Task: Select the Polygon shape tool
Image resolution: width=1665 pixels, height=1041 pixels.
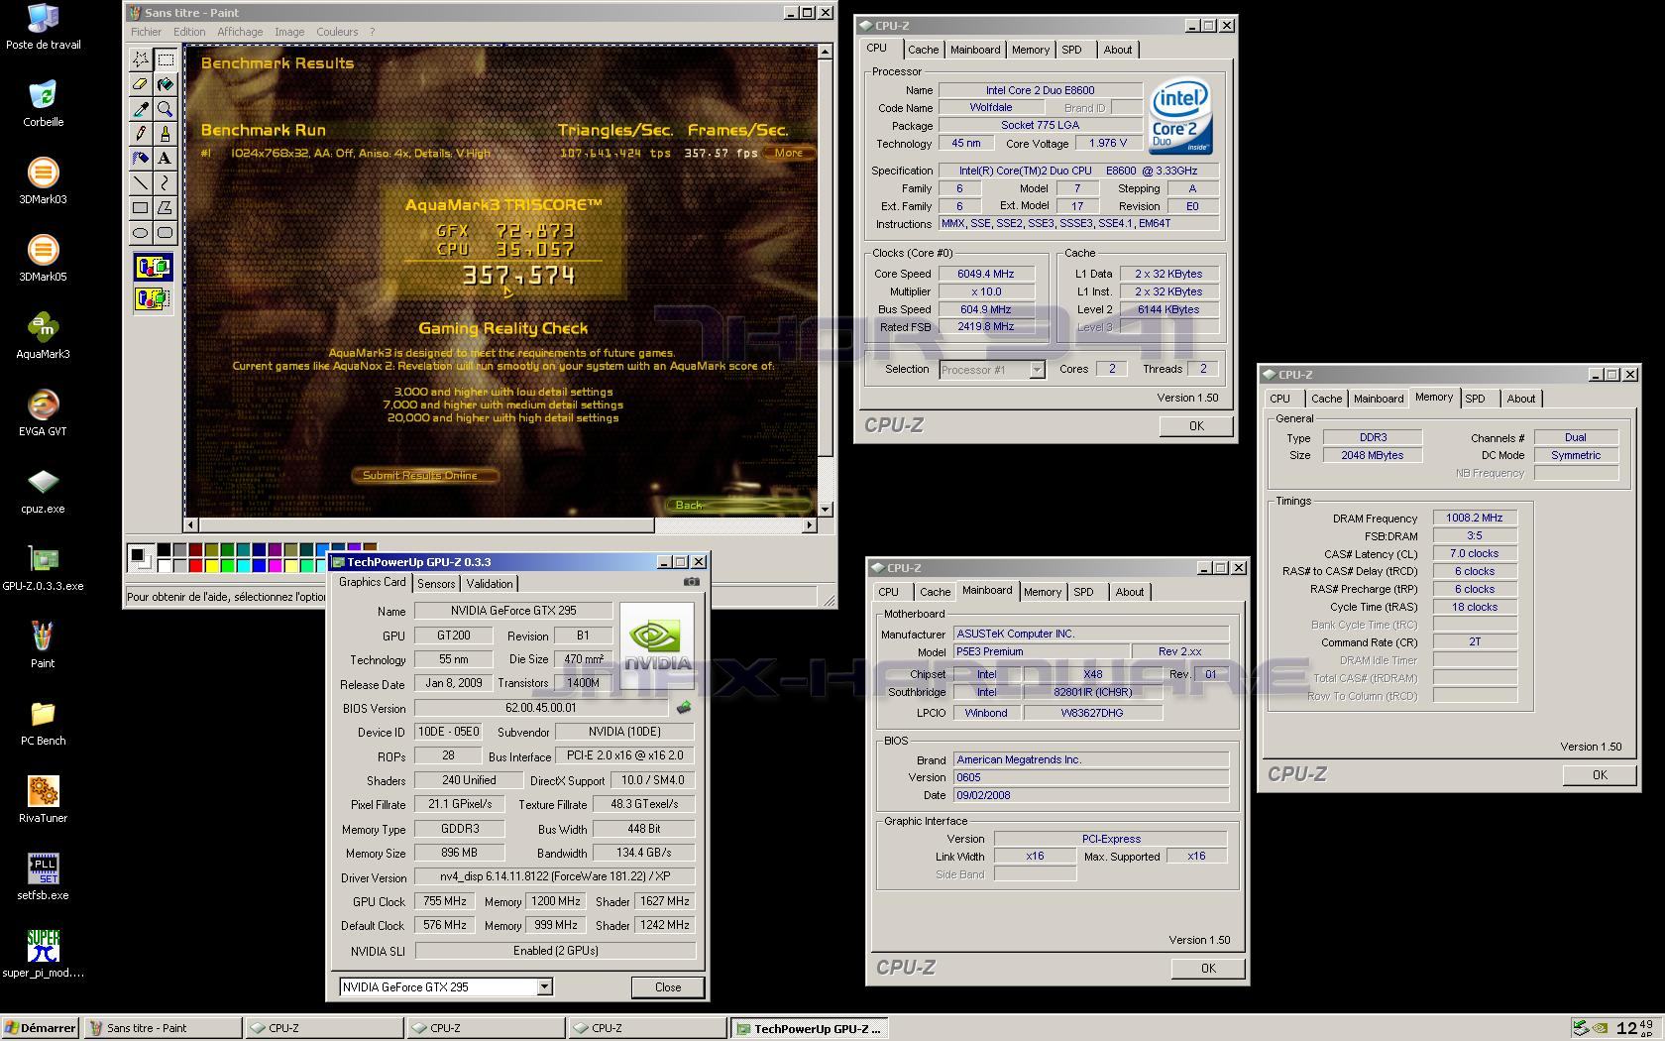Action: (x=165, y=207)
